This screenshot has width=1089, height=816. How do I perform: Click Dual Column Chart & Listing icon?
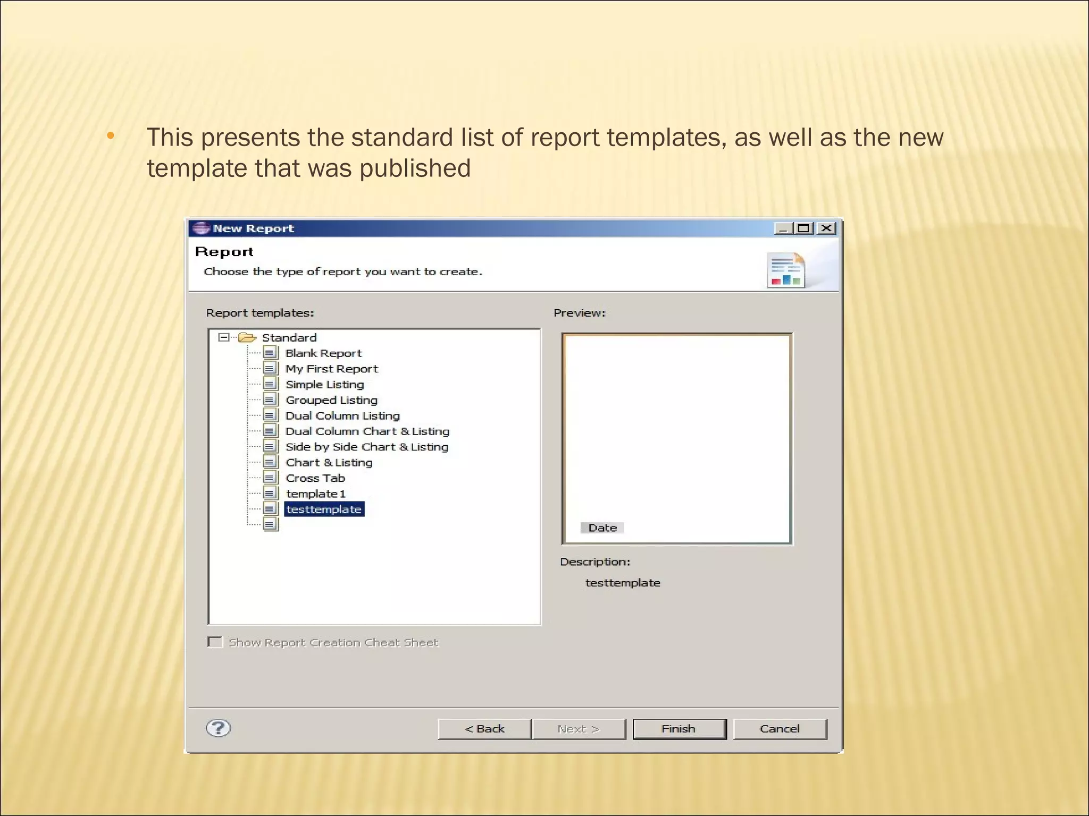click(x=271, y=431)
